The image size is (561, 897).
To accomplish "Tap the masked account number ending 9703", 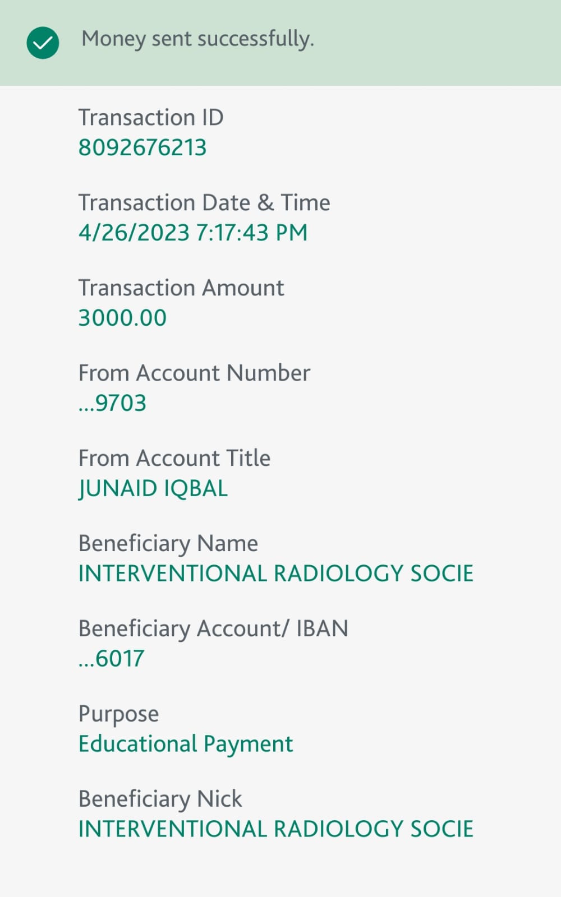I will tap(113, 403).
